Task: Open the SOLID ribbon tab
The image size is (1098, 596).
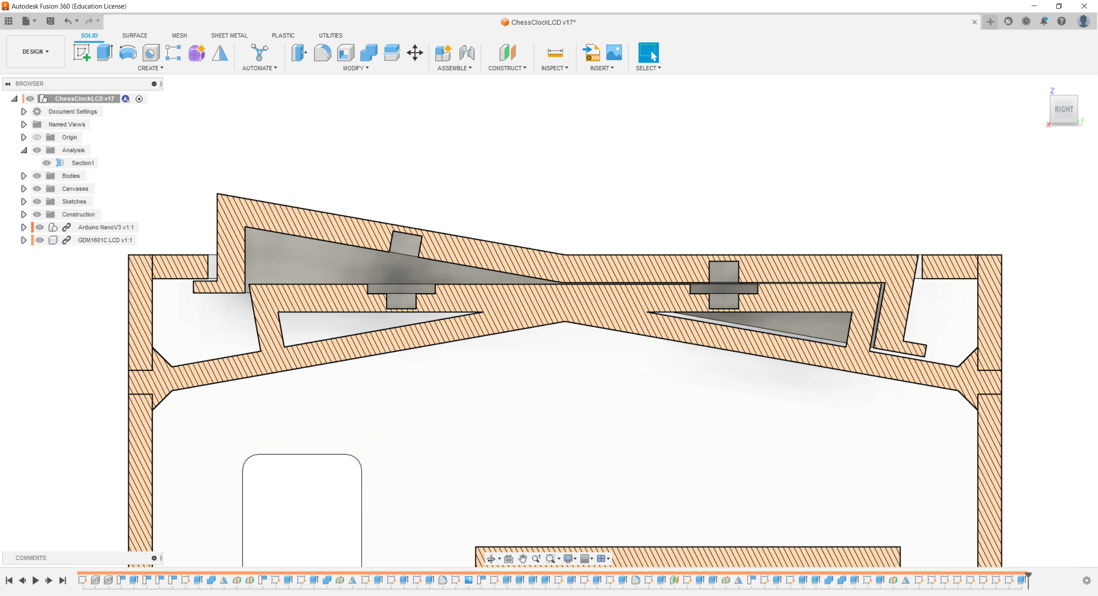Action: tap(87, 34)
